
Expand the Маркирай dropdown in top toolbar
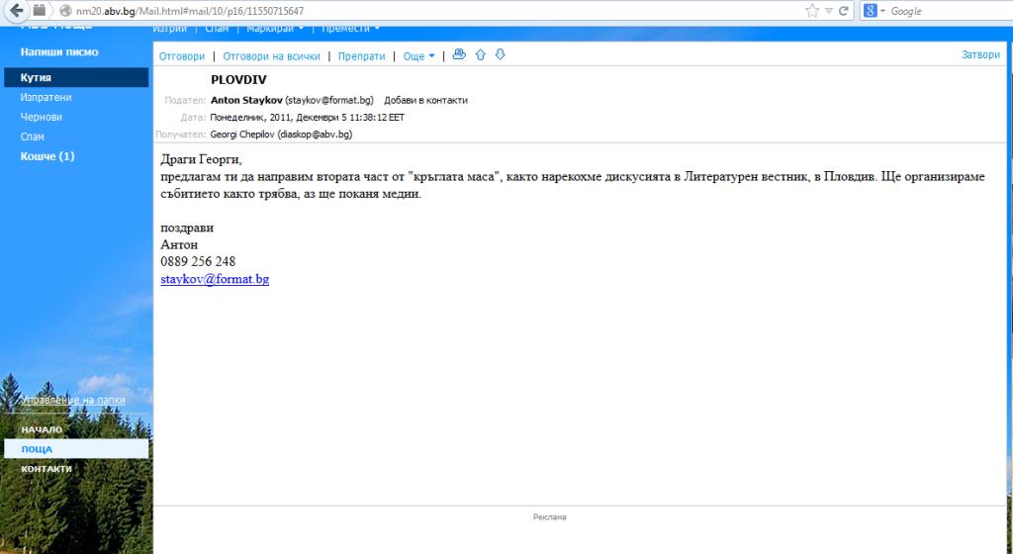pyautogui.click(x=275, y=29)
